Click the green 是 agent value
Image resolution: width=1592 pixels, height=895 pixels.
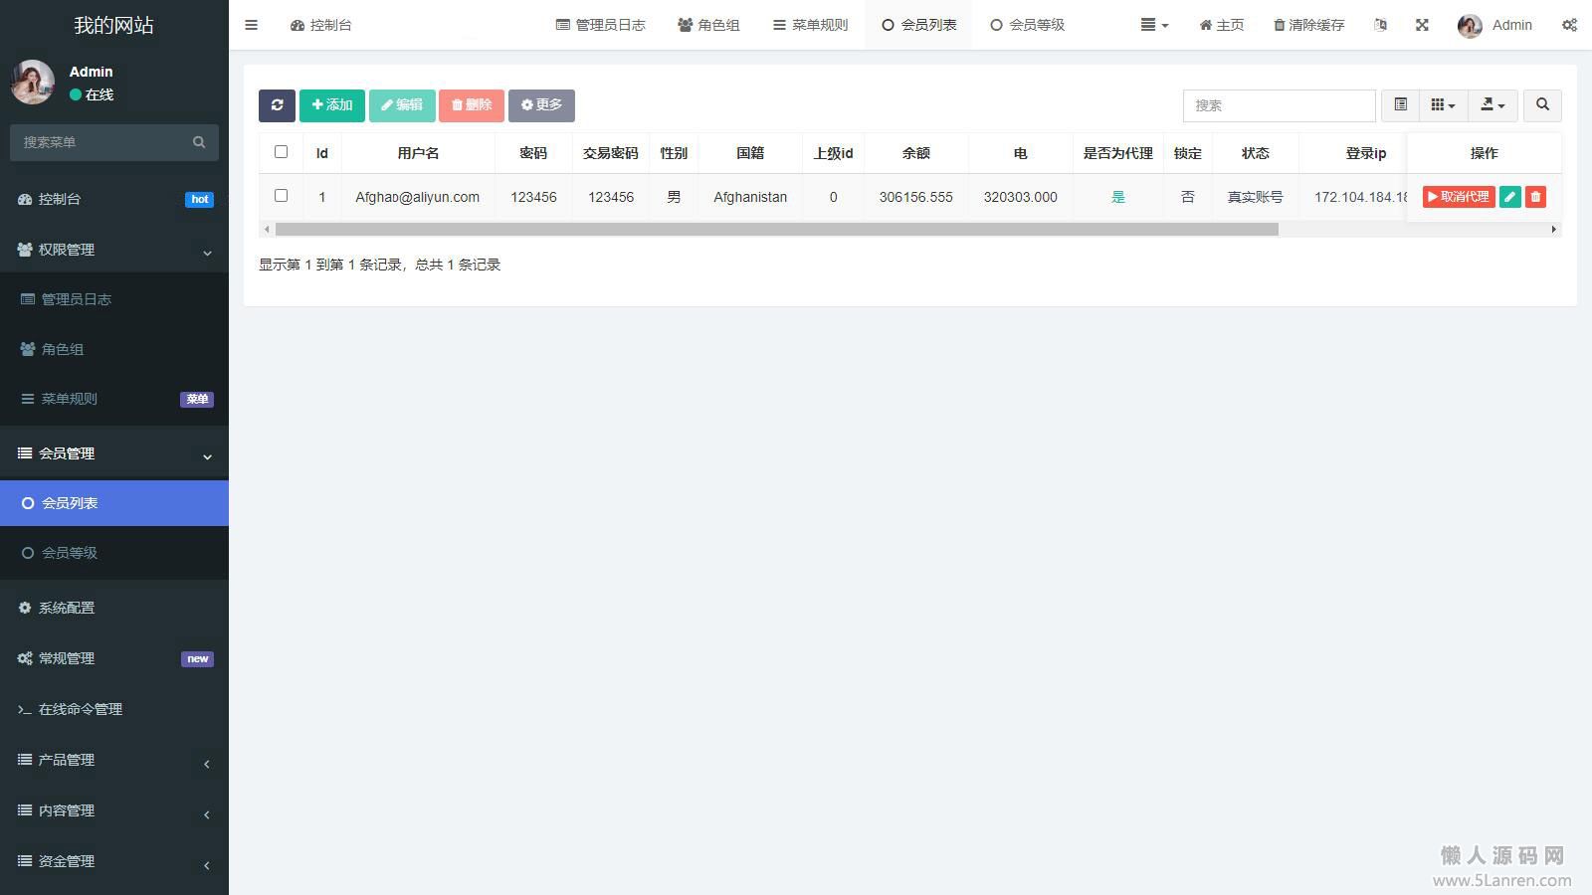[1118, 197]
